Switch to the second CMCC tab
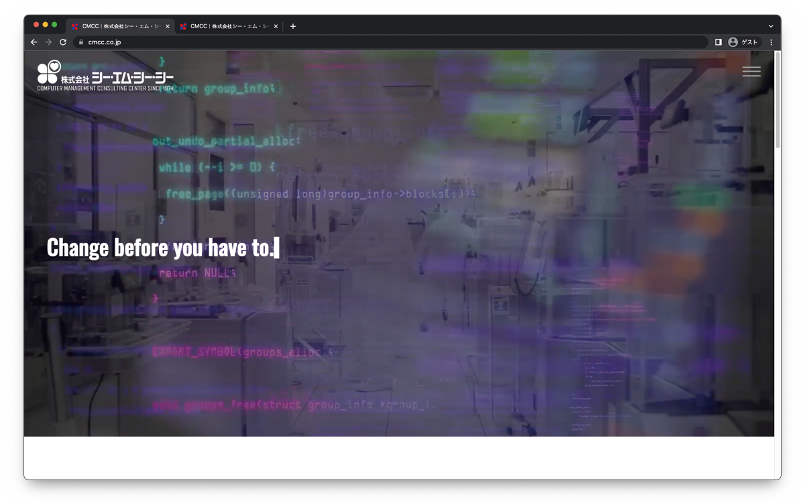 click(226, 26)
